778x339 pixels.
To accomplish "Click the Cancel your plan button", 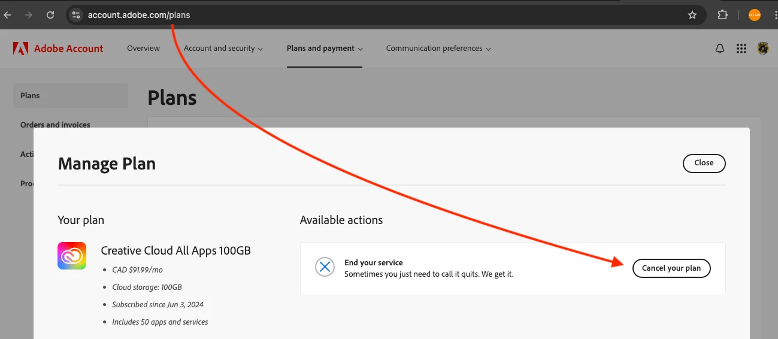I will [671, 268].
